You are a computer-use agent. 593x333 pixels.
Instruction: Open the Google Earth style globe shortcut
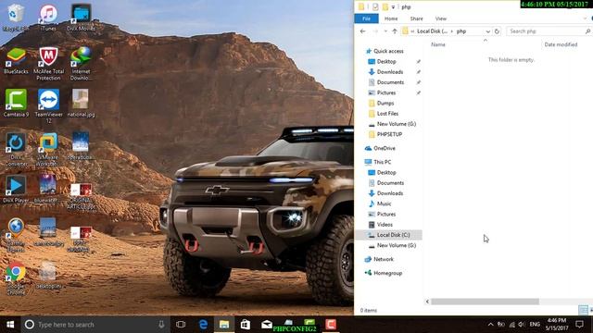16,234
